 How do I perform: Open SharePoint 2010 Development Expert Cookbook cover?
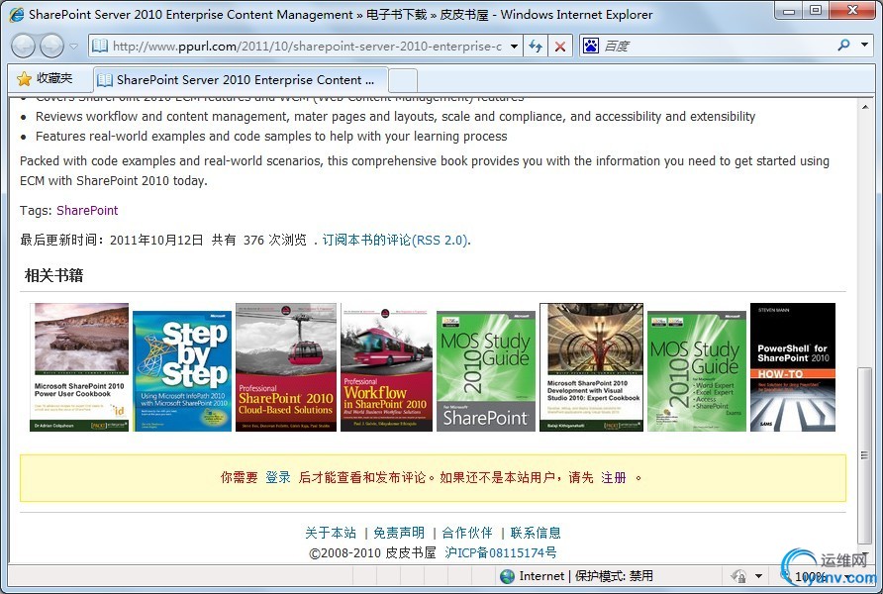tap(591, 367)
